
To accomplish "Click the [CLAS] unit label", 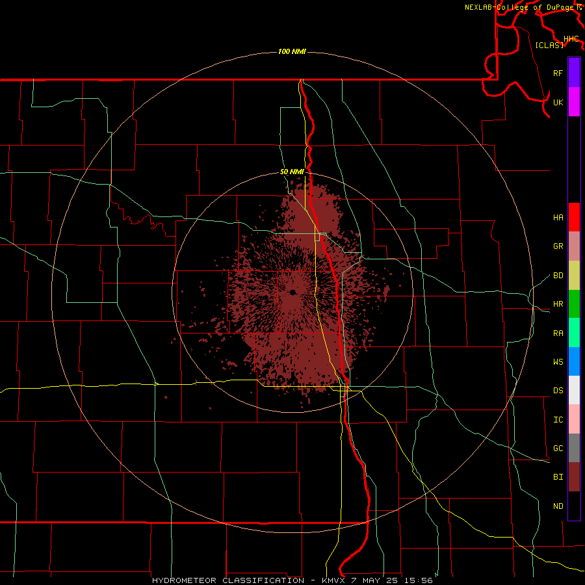I will [549, 45].
